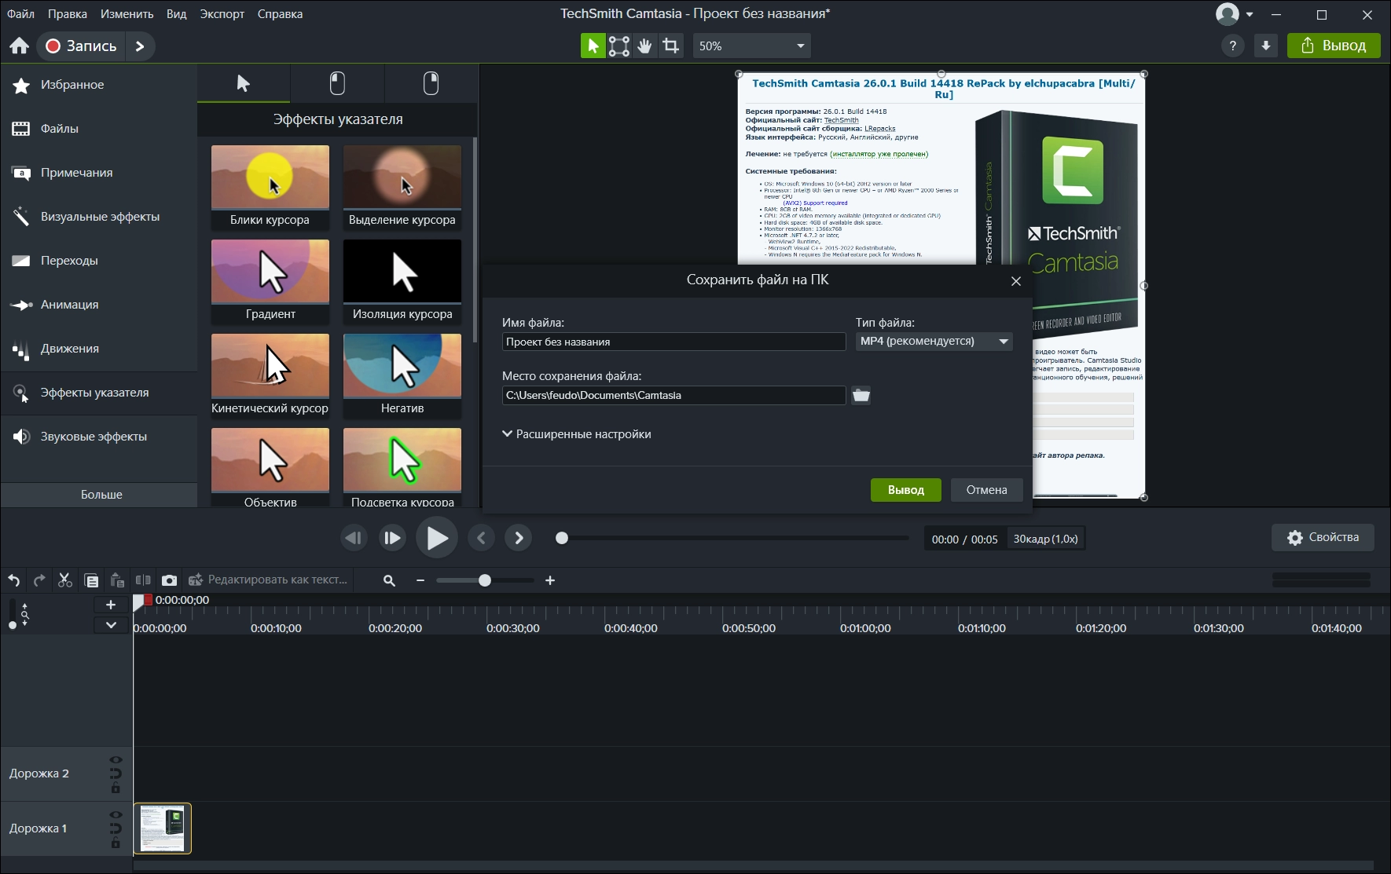Open Переходы panel in sidebar
The image size is (1391, 874).
click(x=99, y=261)
